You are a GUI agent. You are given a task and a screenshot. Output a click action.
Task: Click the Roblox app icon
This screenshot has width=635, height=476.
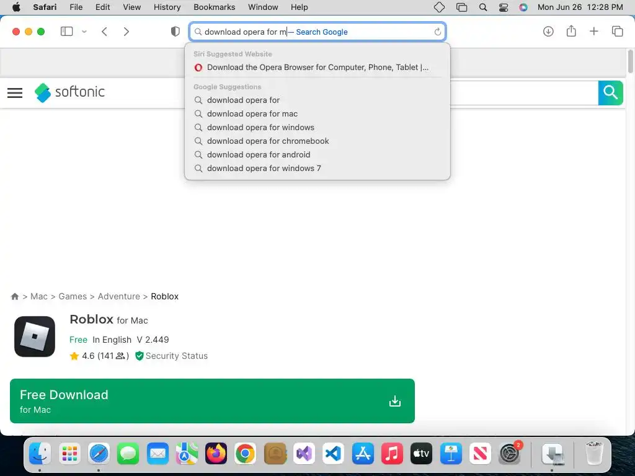coord(35,337)
